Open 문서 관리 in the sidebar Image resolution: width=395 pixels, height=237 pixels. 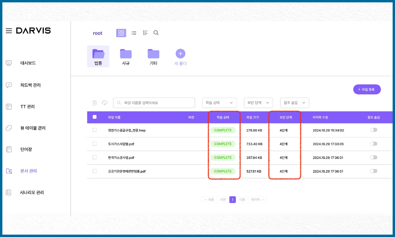(28, 171)
